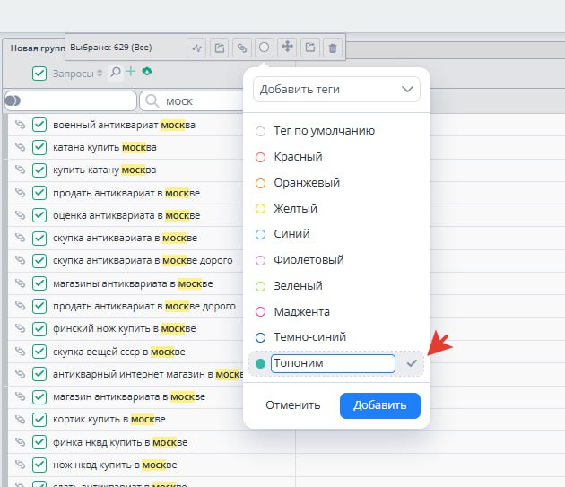Click the circle tag icon in toolbar
This screenshot has width=565, height=487.
265,48
